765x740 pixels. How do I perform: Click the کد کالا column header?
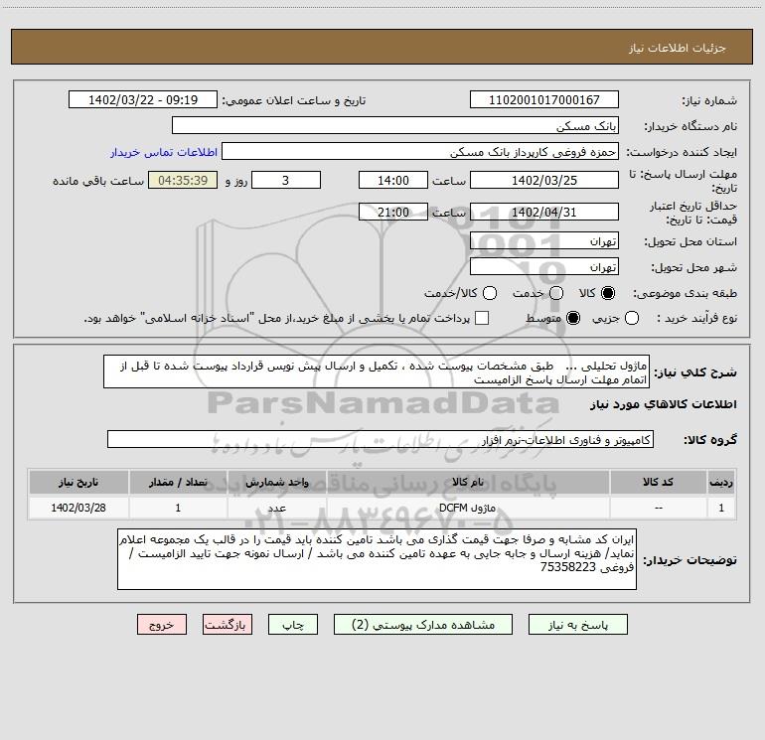click(658, 482)
